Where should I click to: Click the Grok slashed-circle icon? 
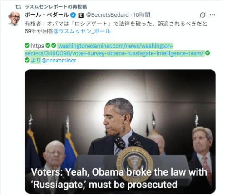(202, 15)
